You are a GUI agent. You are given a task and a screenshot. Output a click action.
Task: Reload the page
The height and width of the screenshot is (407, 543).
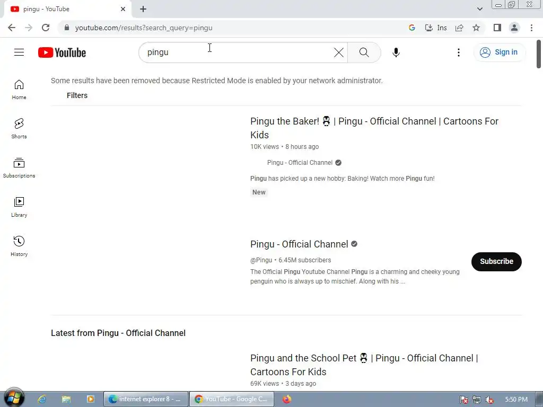[46, 28]
